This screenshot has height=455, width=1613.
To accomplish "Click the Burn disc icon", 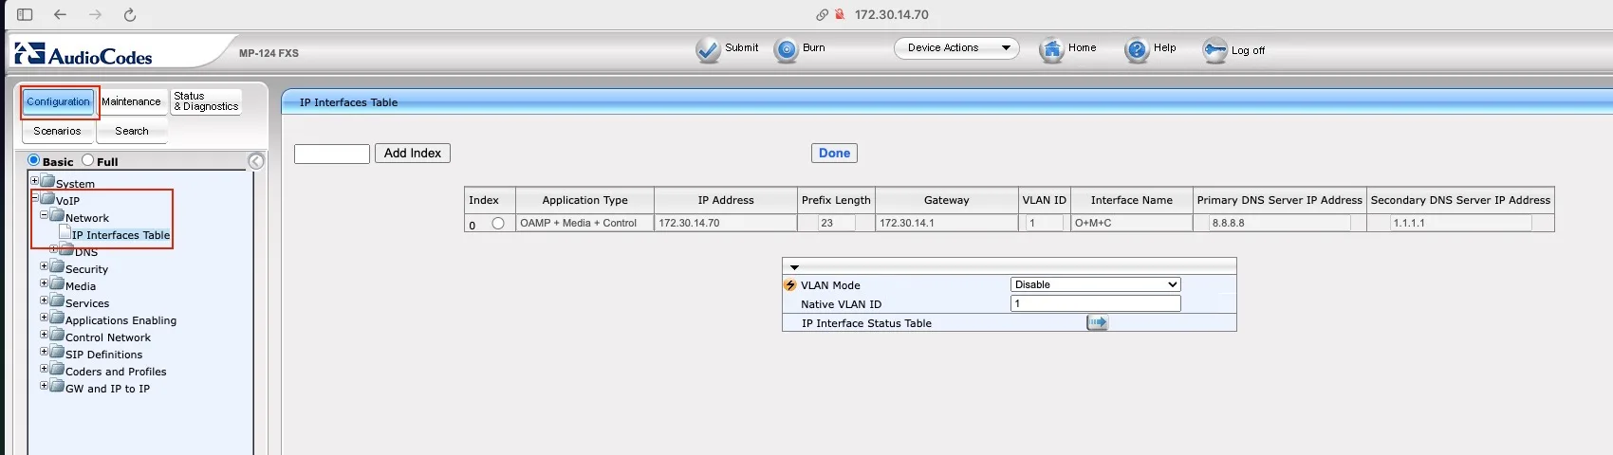I will (x=787, y=50).
